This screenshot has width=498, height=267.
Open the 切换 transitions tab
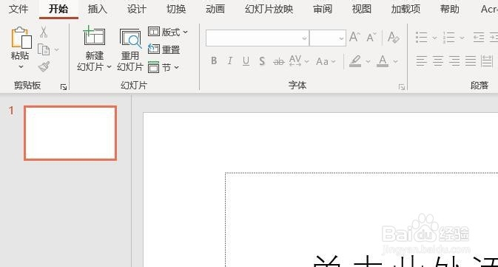pos(176,9)
